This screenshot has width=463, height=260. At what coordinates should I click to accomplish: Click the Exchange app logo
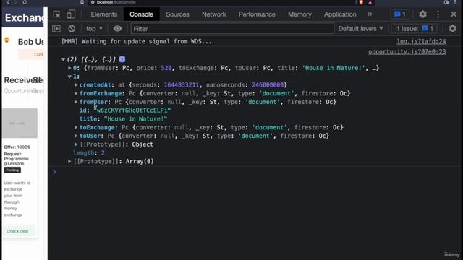tap(25, 17)
